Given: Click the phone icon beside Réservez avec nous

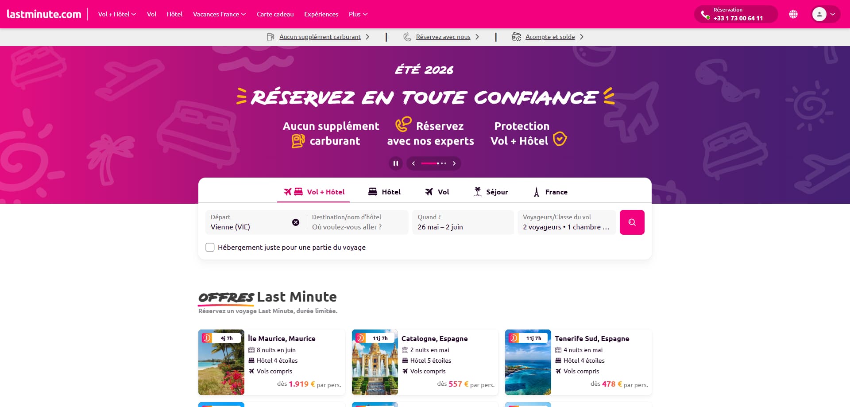Looking at the screenshot, I should click(x=407, y=37).
